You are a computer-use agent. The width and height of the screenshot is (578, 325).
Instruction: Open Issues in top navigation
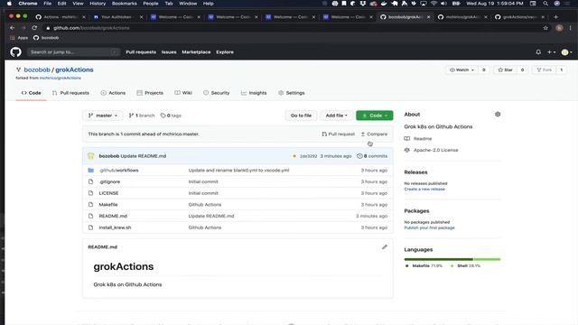pos(169,52)
